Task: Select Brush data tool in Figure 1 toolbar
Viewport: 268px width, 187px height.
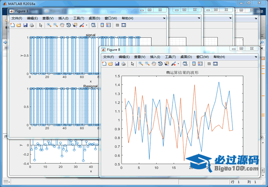Action: tap(82, 25)
